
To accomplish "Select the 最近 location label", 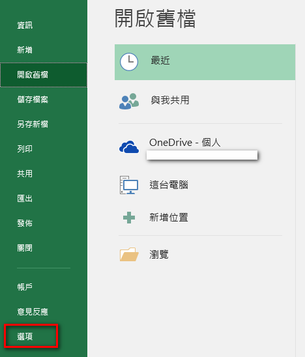I will click(160, 61).
